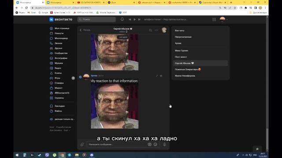Open the Google bookmark
The height and width of the screenshot is (158, 282).
[x=43, y=13]
